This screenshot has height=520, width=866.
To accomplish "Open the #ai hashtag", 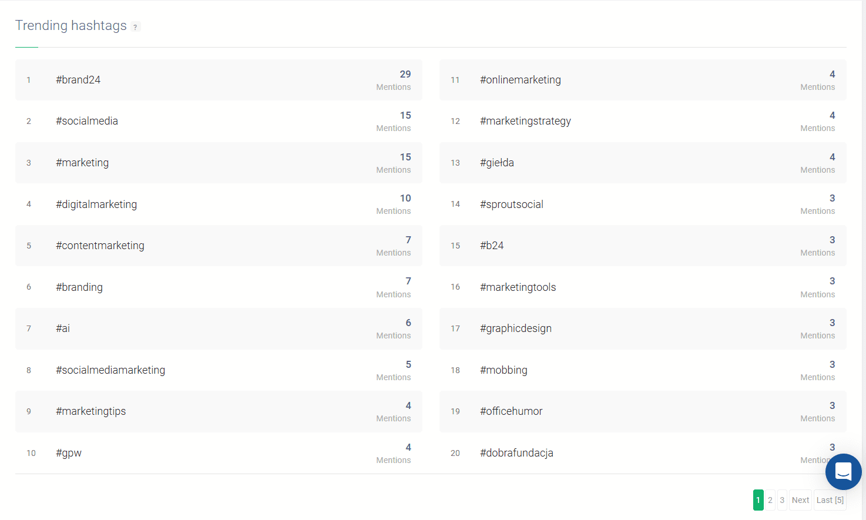I will pos(63,328).
